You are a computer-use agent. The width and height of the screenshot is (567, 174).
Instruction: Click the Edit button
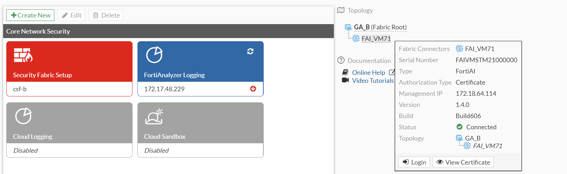click(72, 15)
